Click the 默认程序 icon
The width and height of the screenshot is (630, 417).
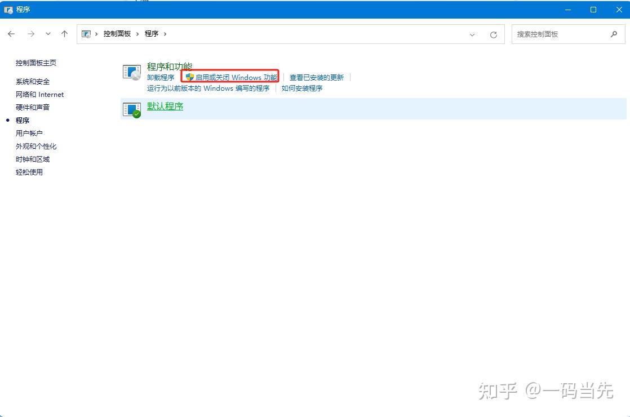[132, 109]
